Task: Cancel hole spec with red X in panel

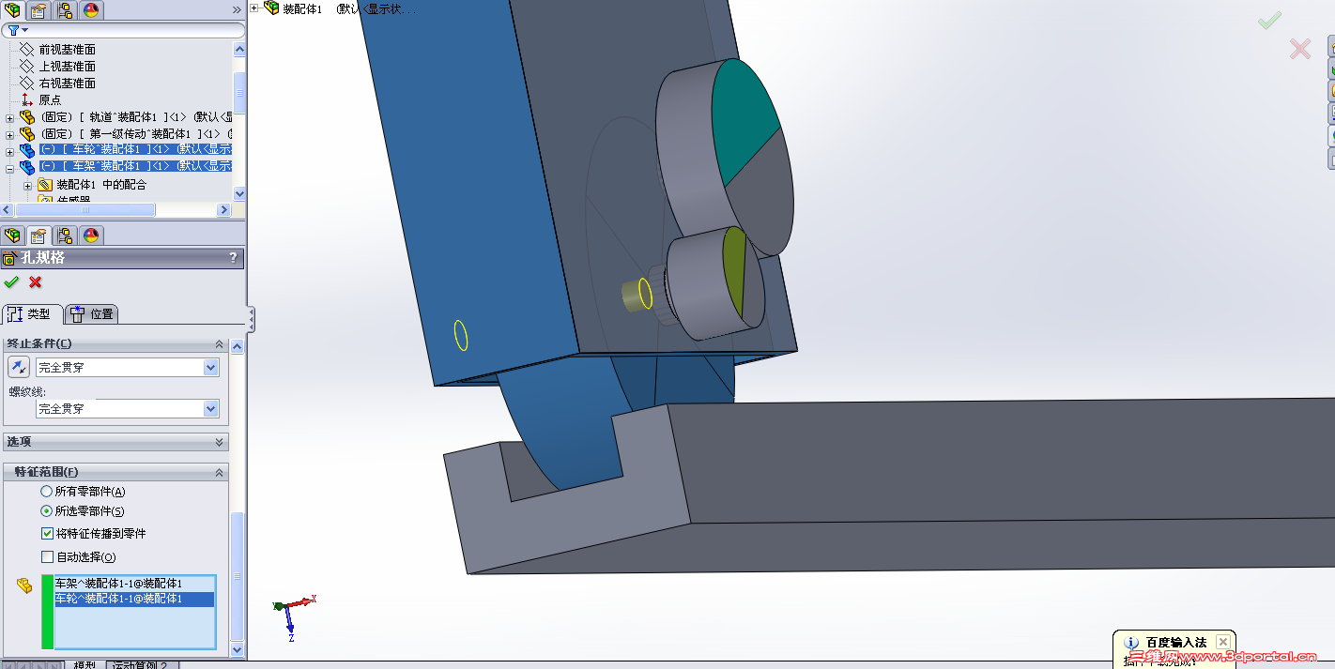Action: point(36,281)
